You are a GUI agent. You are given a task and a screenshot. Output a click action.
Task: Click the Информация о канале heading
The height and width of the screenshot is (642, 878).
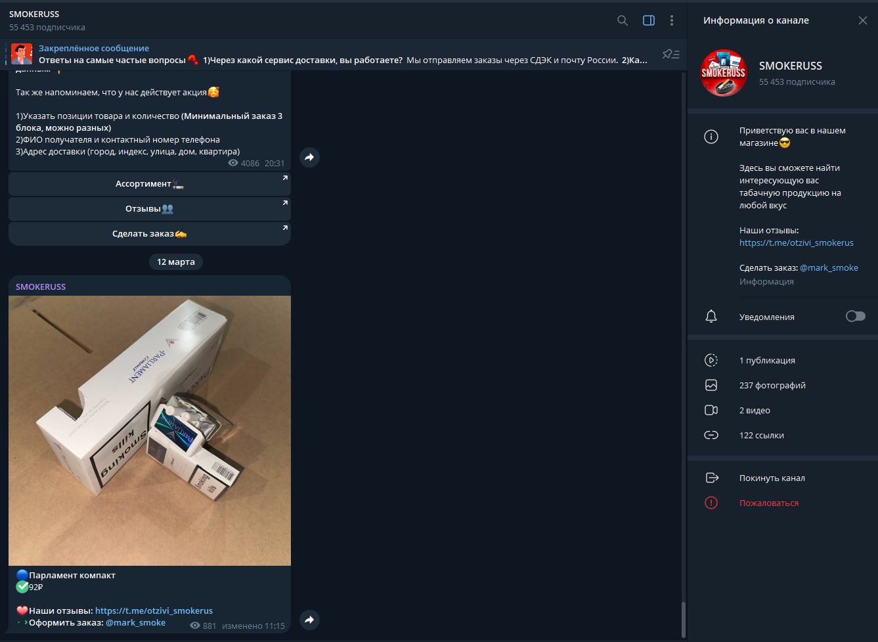click(756, 20)
